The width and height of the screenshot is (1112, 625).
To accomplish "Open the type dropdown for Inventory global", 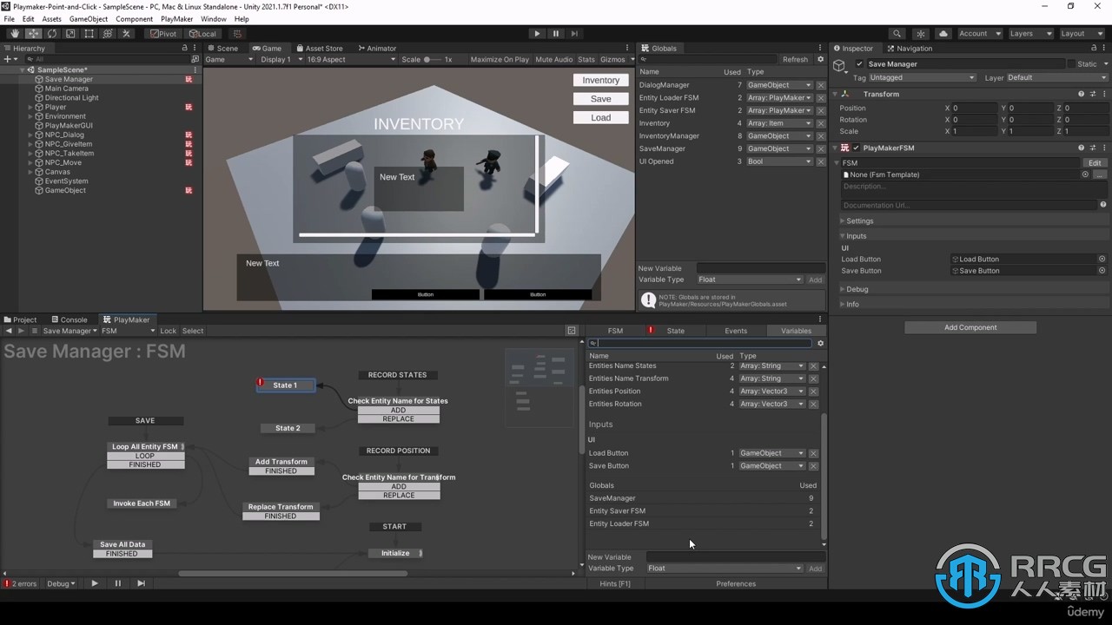I will (x=778, y=123).
